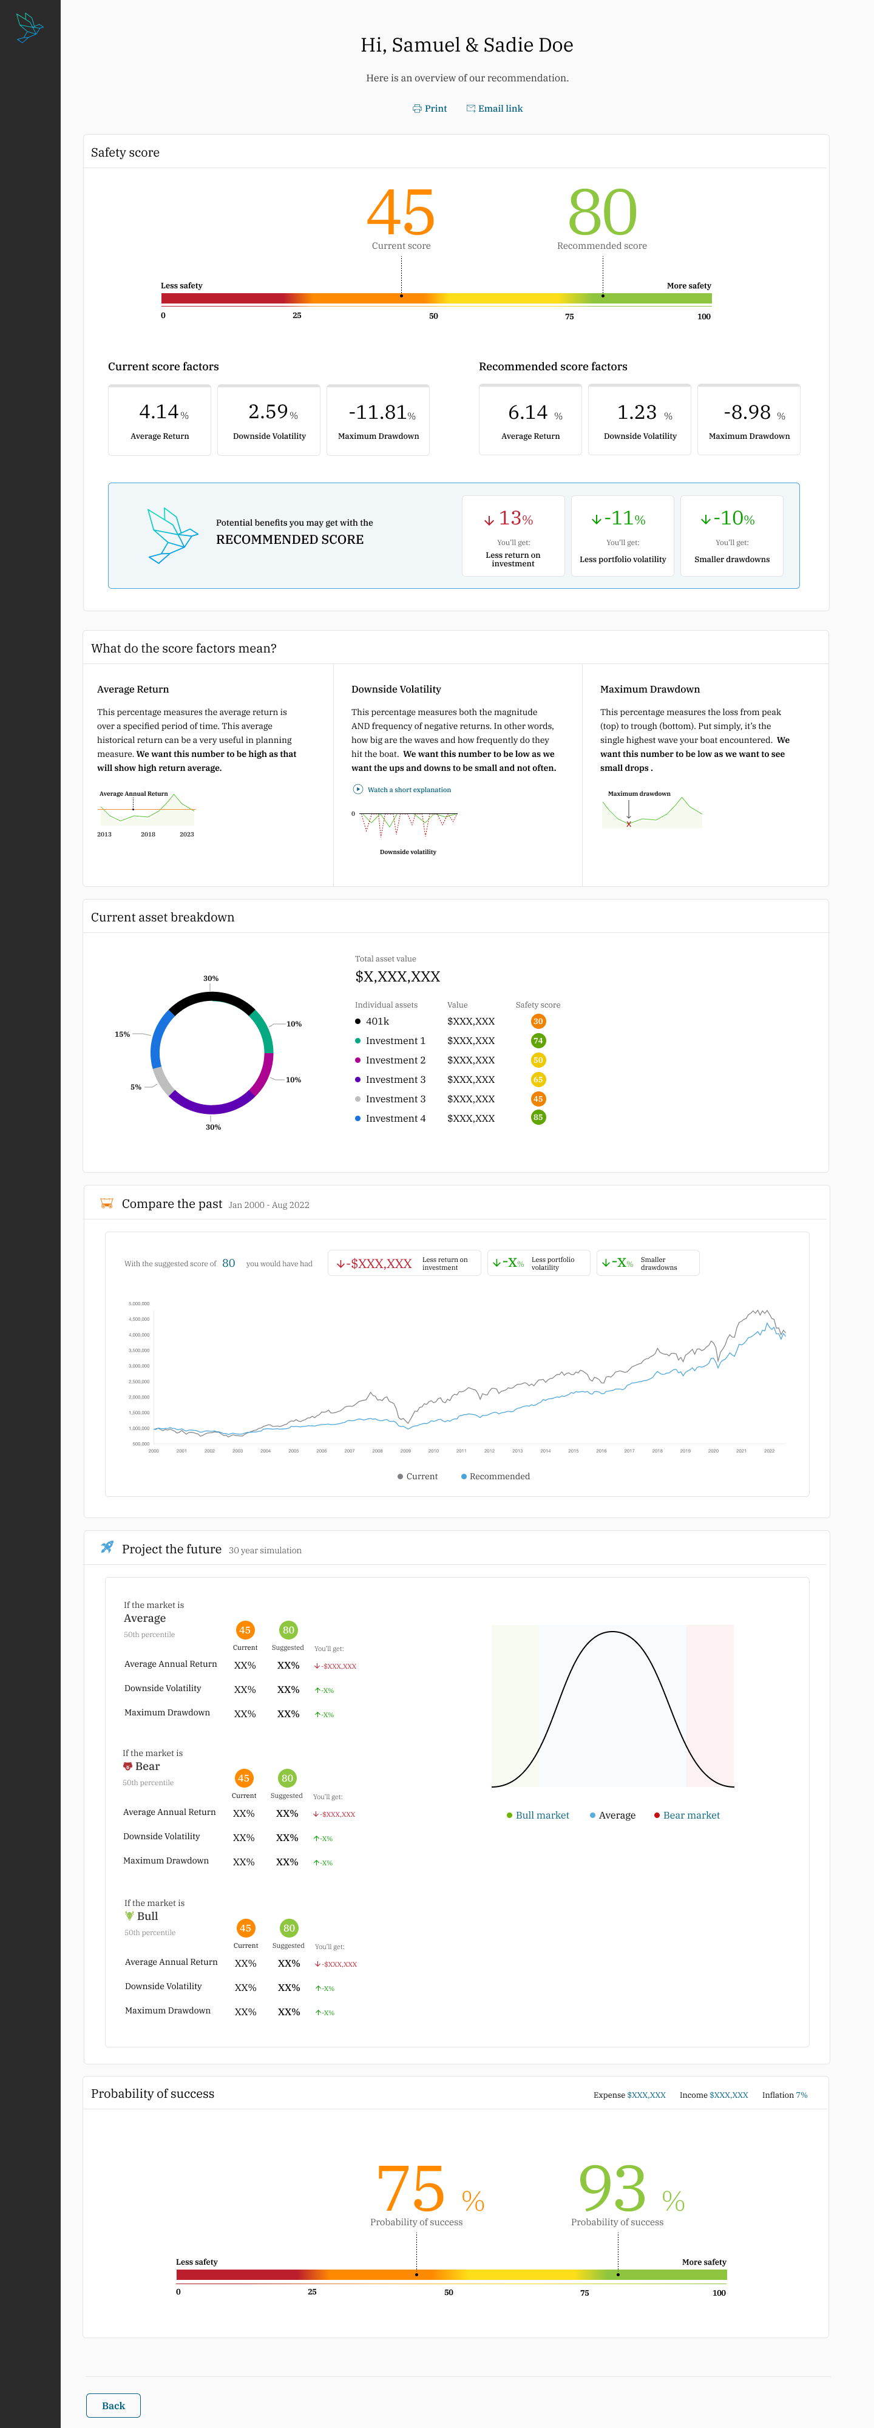This screenshot has width=874, height=2428.
Task: Click the safety score badge 74 for Investment 1
Action: click(x=538, y=1040)
